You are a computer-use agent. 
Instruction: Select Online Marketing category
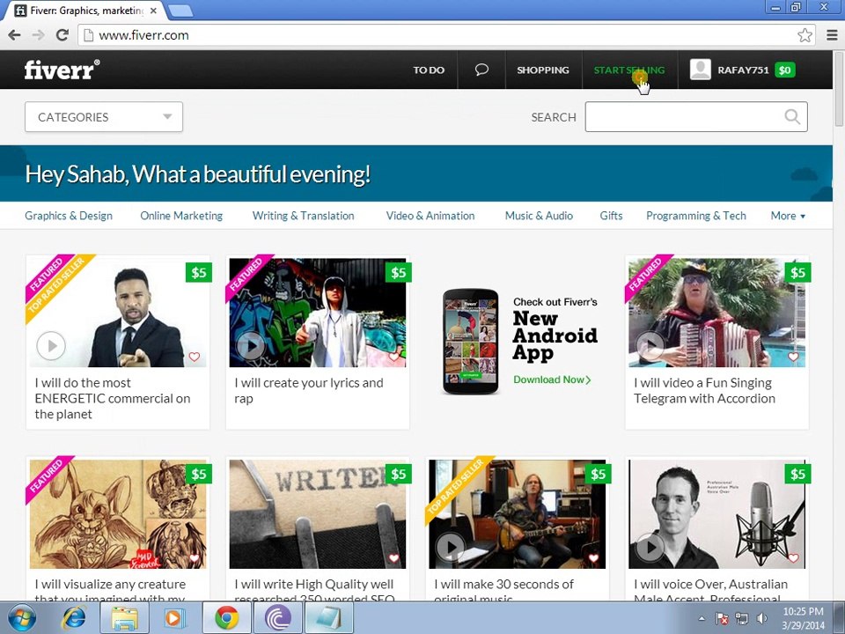click(181, 216)
